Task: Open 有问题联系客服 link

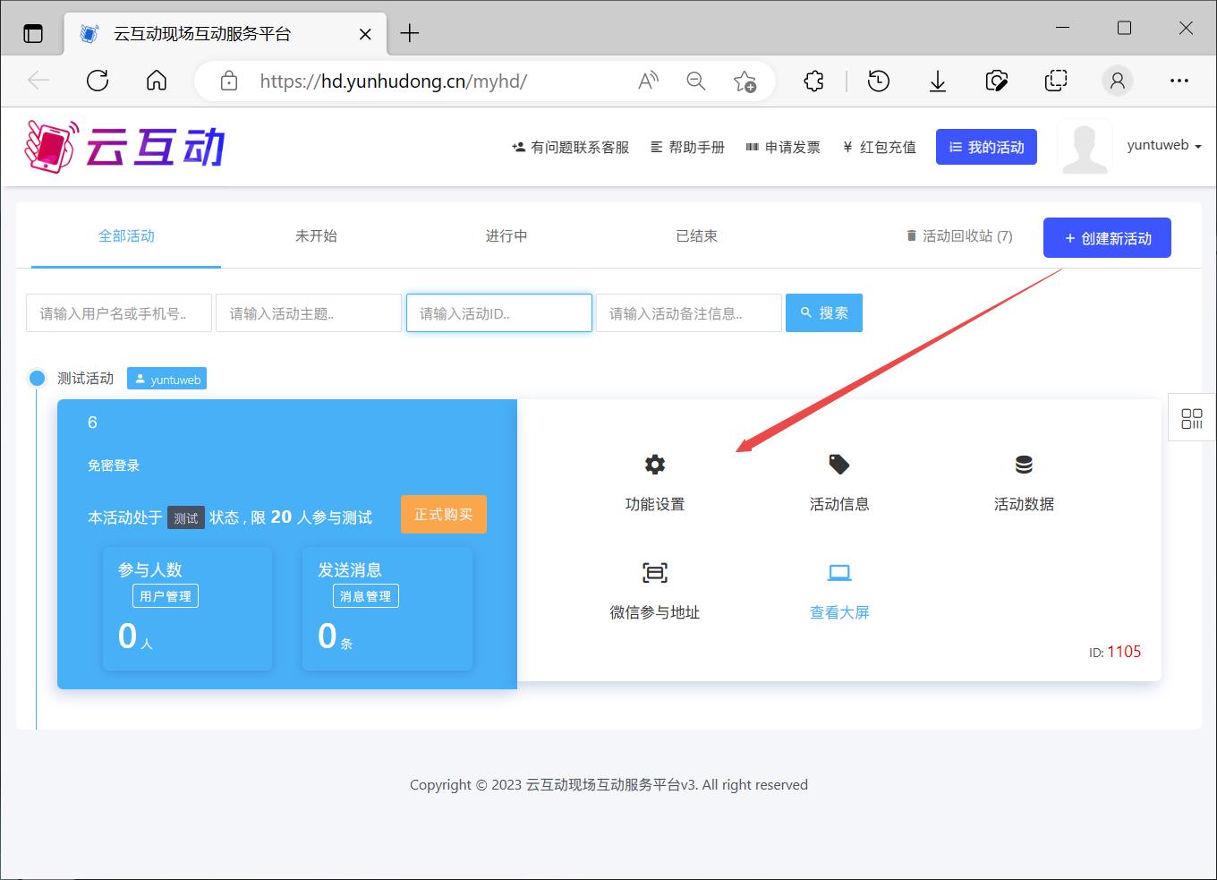Action: click(570, 148)
